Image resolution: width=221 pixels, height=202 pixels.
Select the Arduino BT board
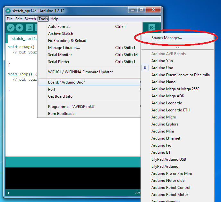(177, 152)
